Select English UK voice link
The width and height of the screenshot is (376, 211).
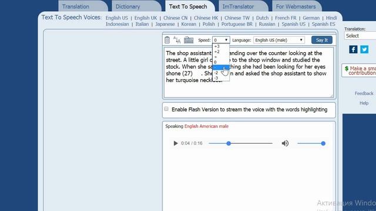tap(146, 18)
